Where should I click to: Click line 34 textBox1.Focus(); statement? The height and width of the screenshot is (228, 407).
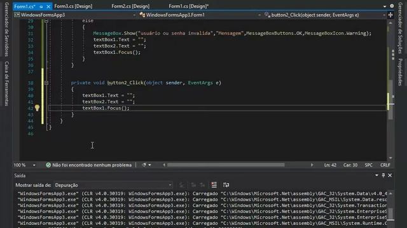pyautogui.click(x=117, y=52)
